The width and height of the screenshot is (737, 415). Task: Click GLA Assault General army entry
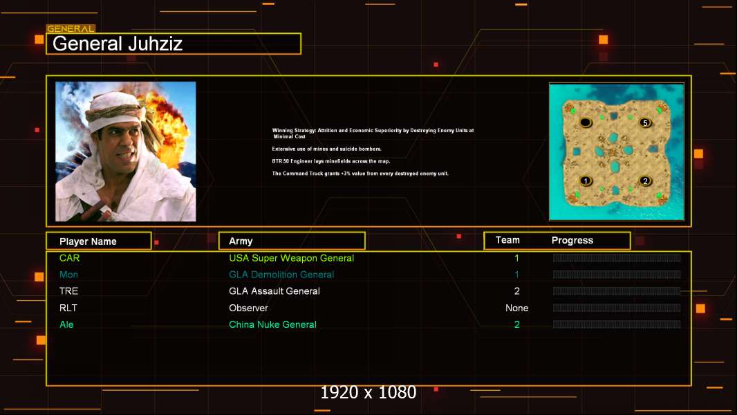click(x=274, y=291)
